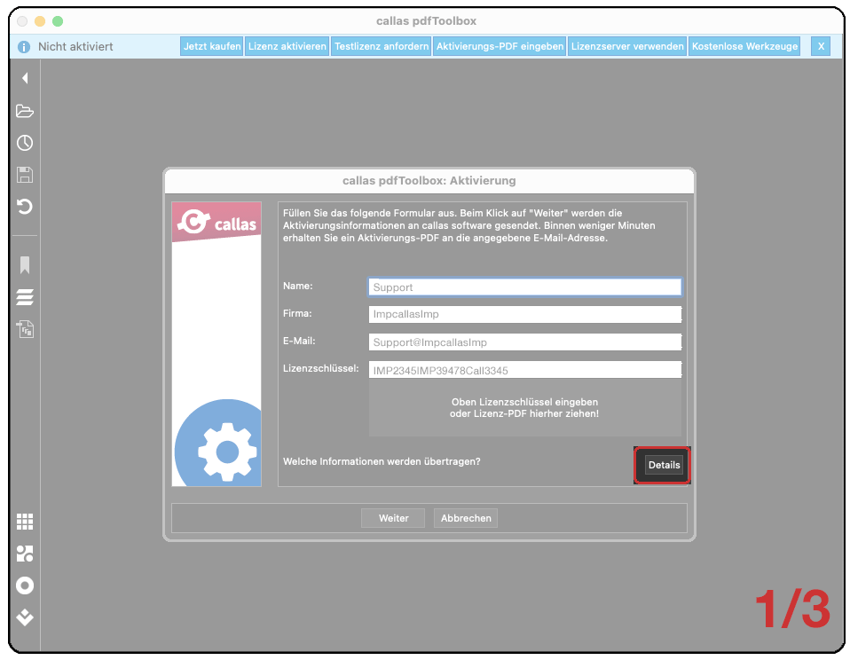
Task: Collapse the sidebar with the left arrow
Action: [25, 78]
